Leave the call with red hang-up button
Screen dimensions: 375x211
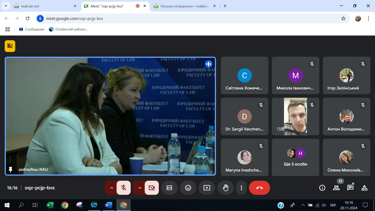(260, 188)
